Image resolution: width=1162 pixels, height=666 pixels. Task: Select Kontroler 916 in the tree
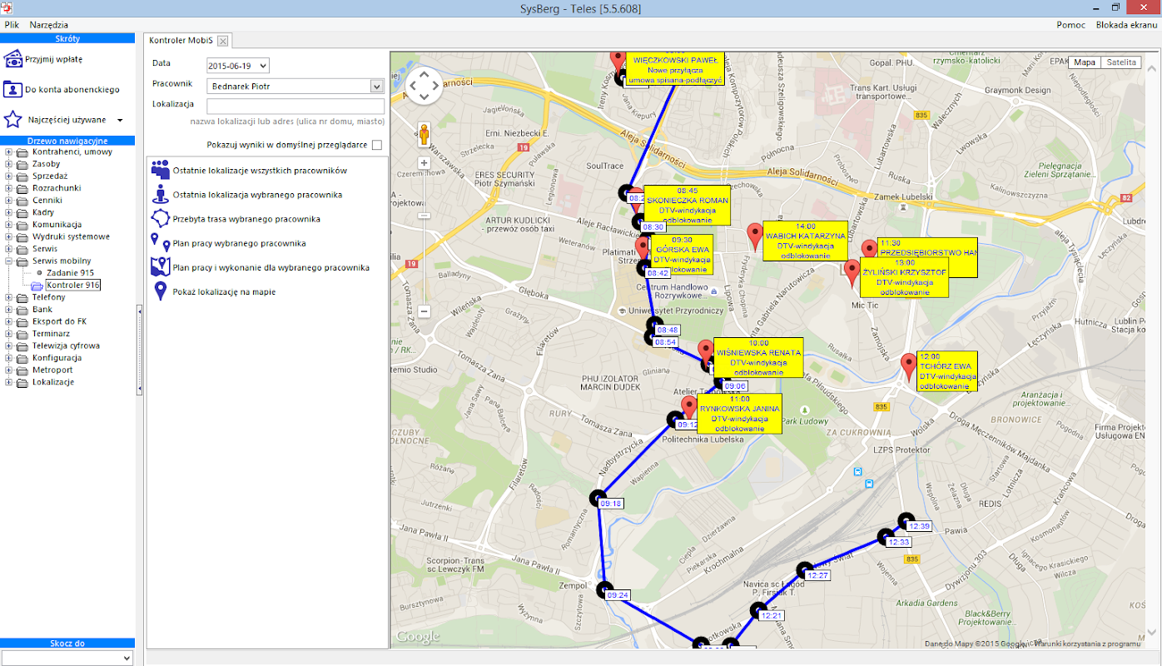click(x=73, y=286)
